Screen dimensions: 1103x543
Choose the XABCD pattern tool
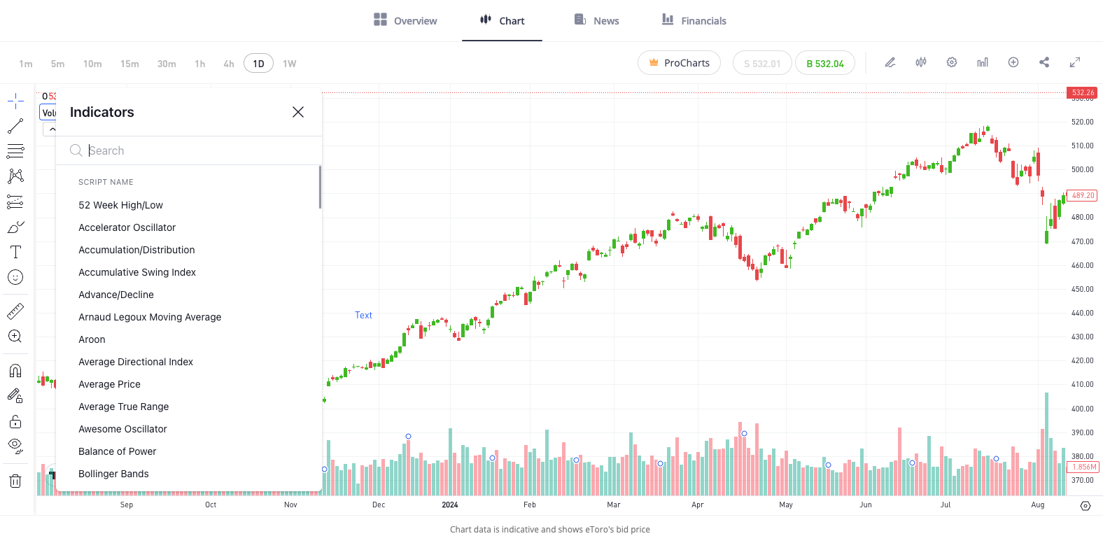[15, 176]
